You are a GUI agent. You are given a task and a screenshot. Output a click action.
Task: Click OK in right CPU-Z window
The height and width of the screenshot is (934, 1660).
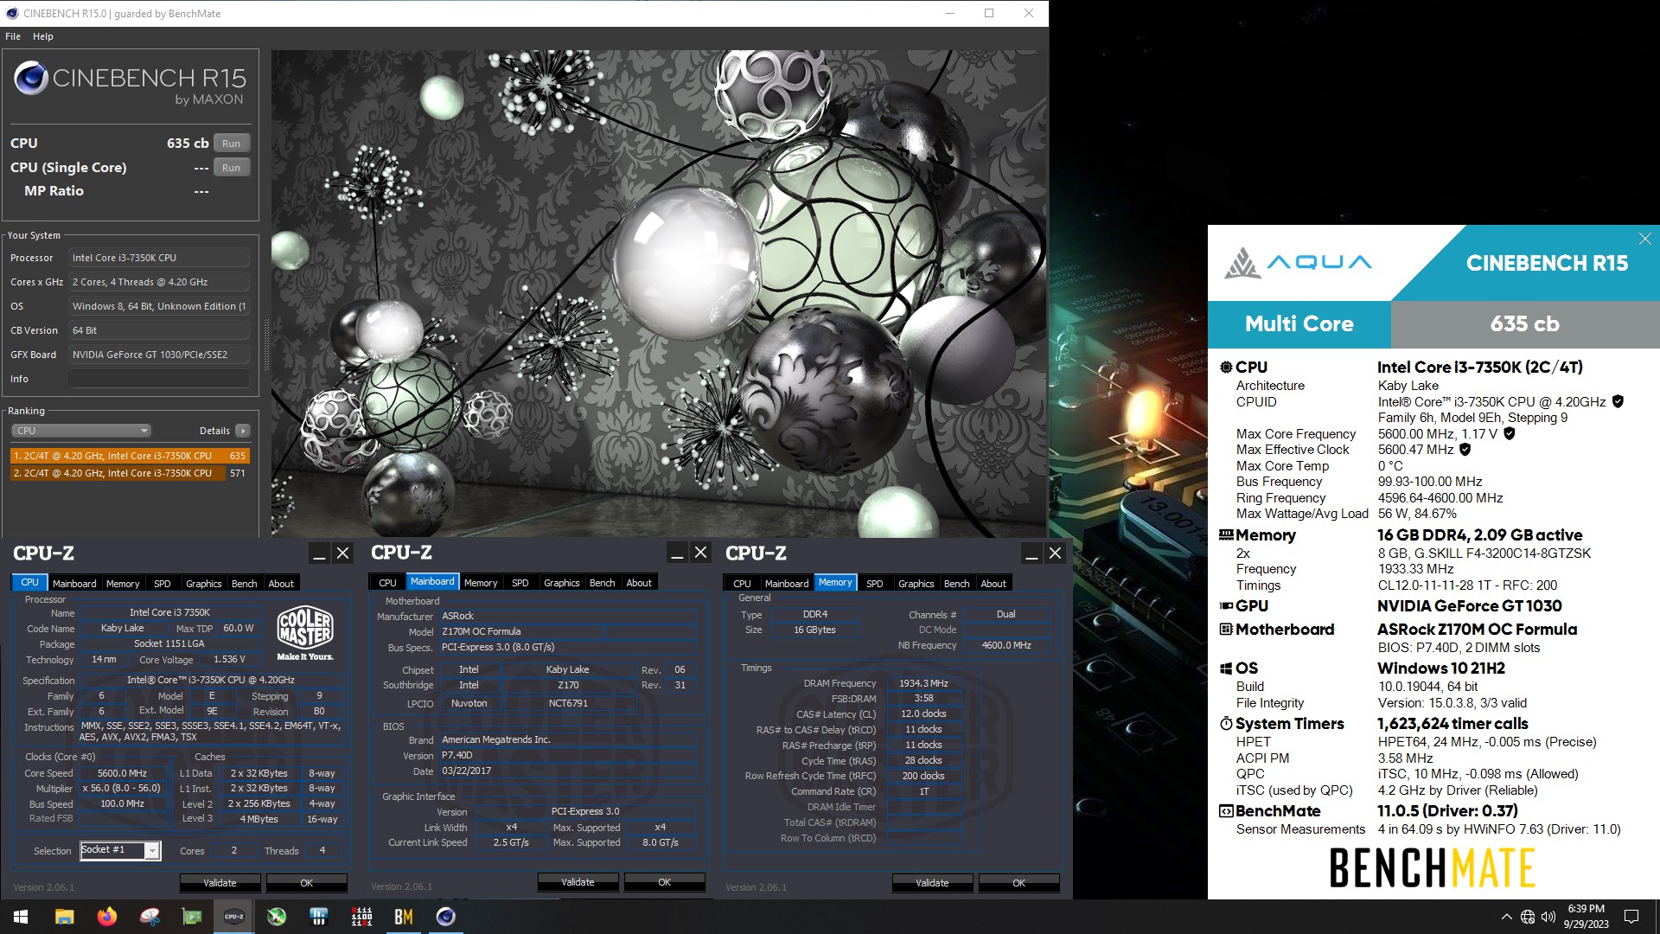pos(1019,883)
